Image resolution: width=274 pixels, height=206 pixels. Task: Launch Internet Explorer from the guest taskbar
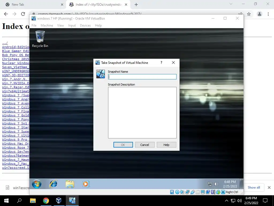coord(53,184)
